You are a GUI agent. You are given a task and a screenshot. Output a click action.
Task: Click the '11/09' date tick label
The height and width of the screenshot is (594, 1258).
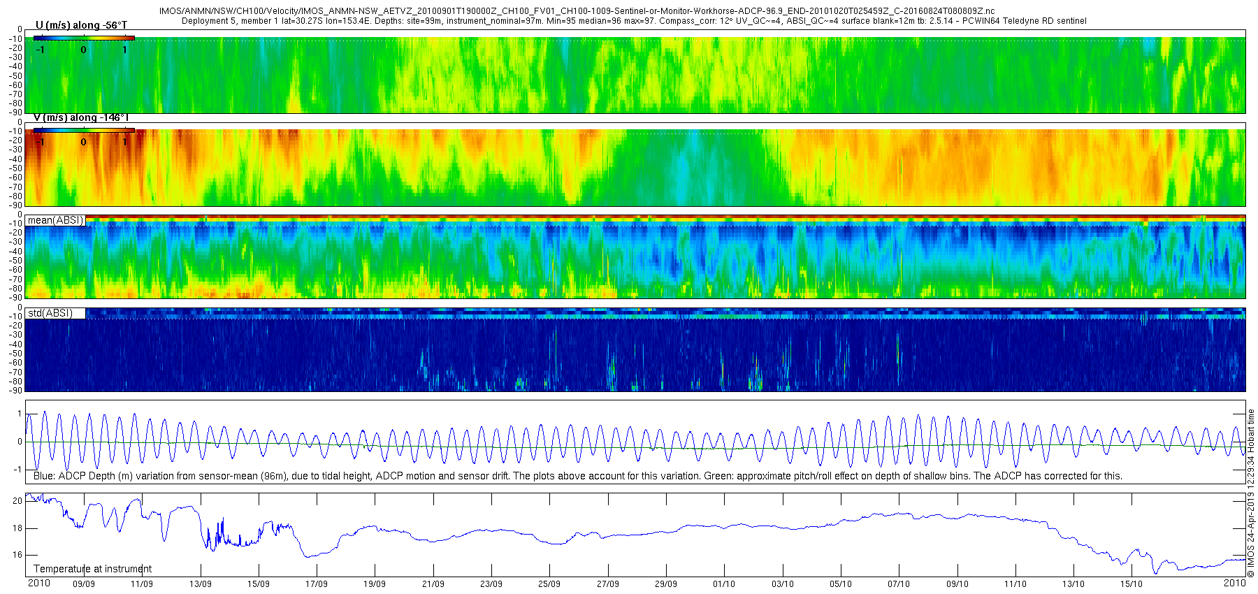[142, 584]
